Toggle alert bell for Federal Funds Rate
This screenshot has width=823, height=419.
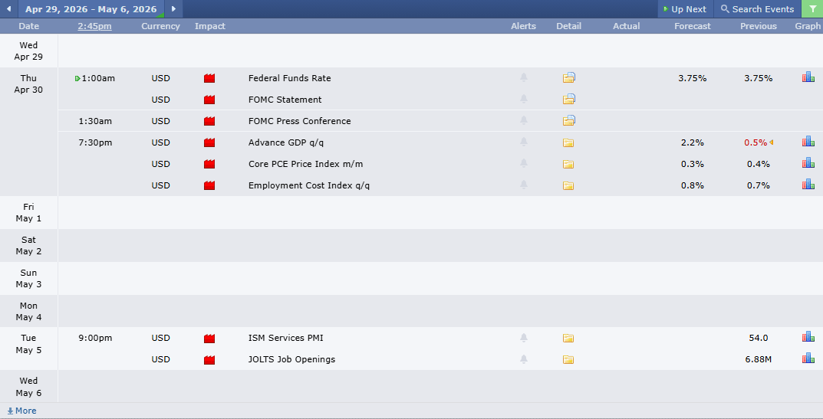(x=524, y=78)
